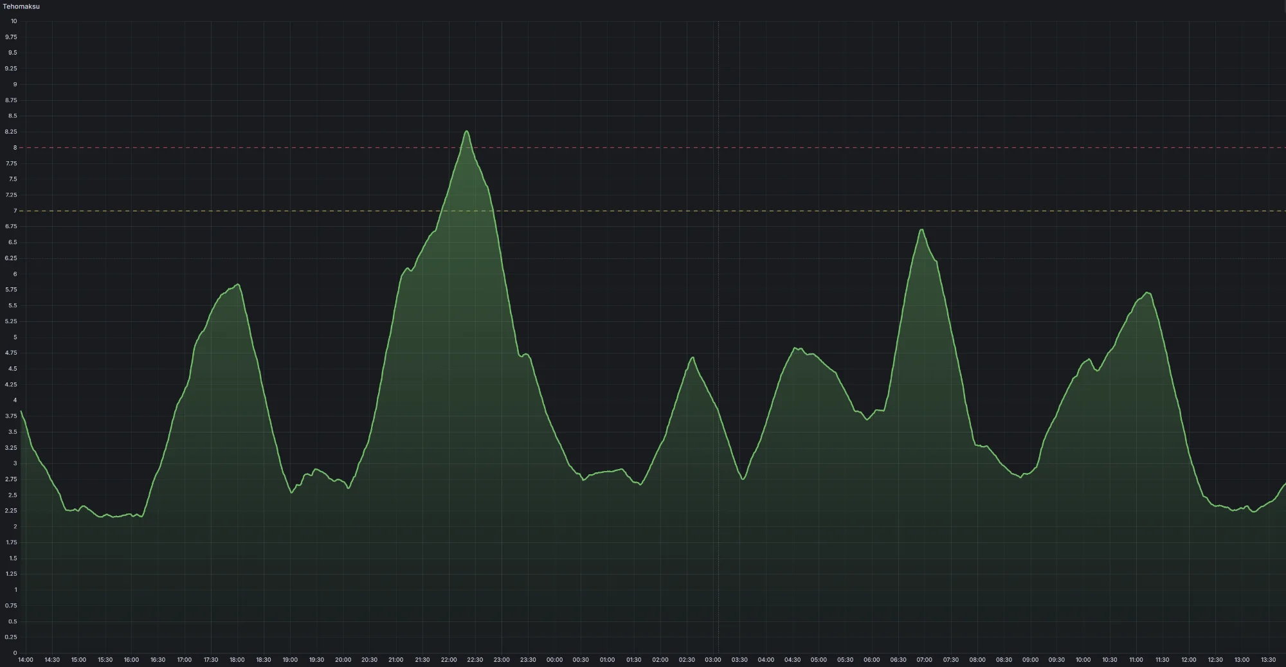Click the curve peak near 18:00
This screenshot has height=667, width=1286.
(x=238, y=284)
